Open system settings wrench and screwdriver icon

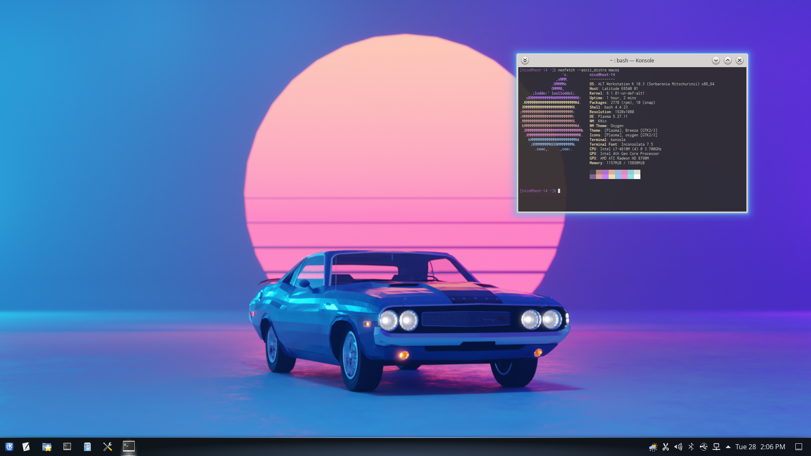click(x=108, y=447)
